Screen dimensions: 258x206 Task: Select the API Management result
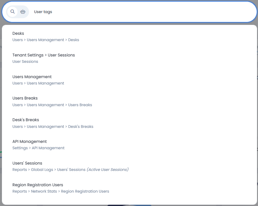[29, 141]
